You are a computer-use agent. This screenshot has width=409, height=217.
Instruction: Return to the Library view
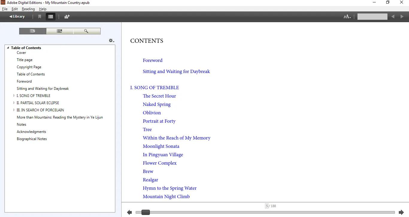[17, 16]
